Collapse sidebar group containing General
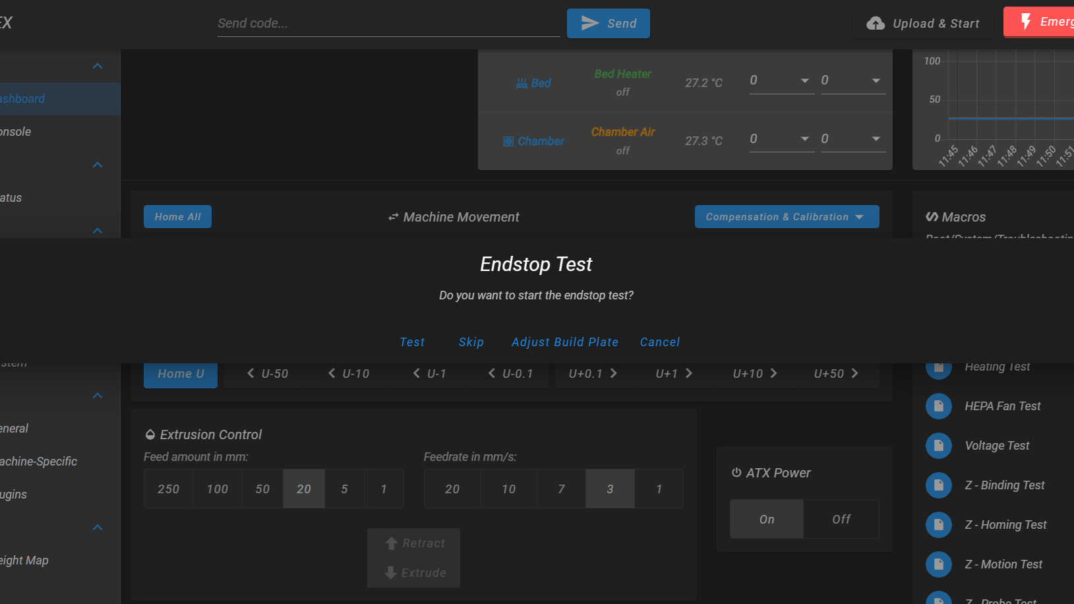This screenshot has height=604, width=1074. (x=98, y=396)
